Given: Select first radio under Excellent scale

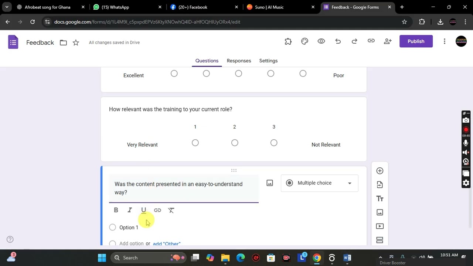Looking at the screenshot, I should click(174, 74).
